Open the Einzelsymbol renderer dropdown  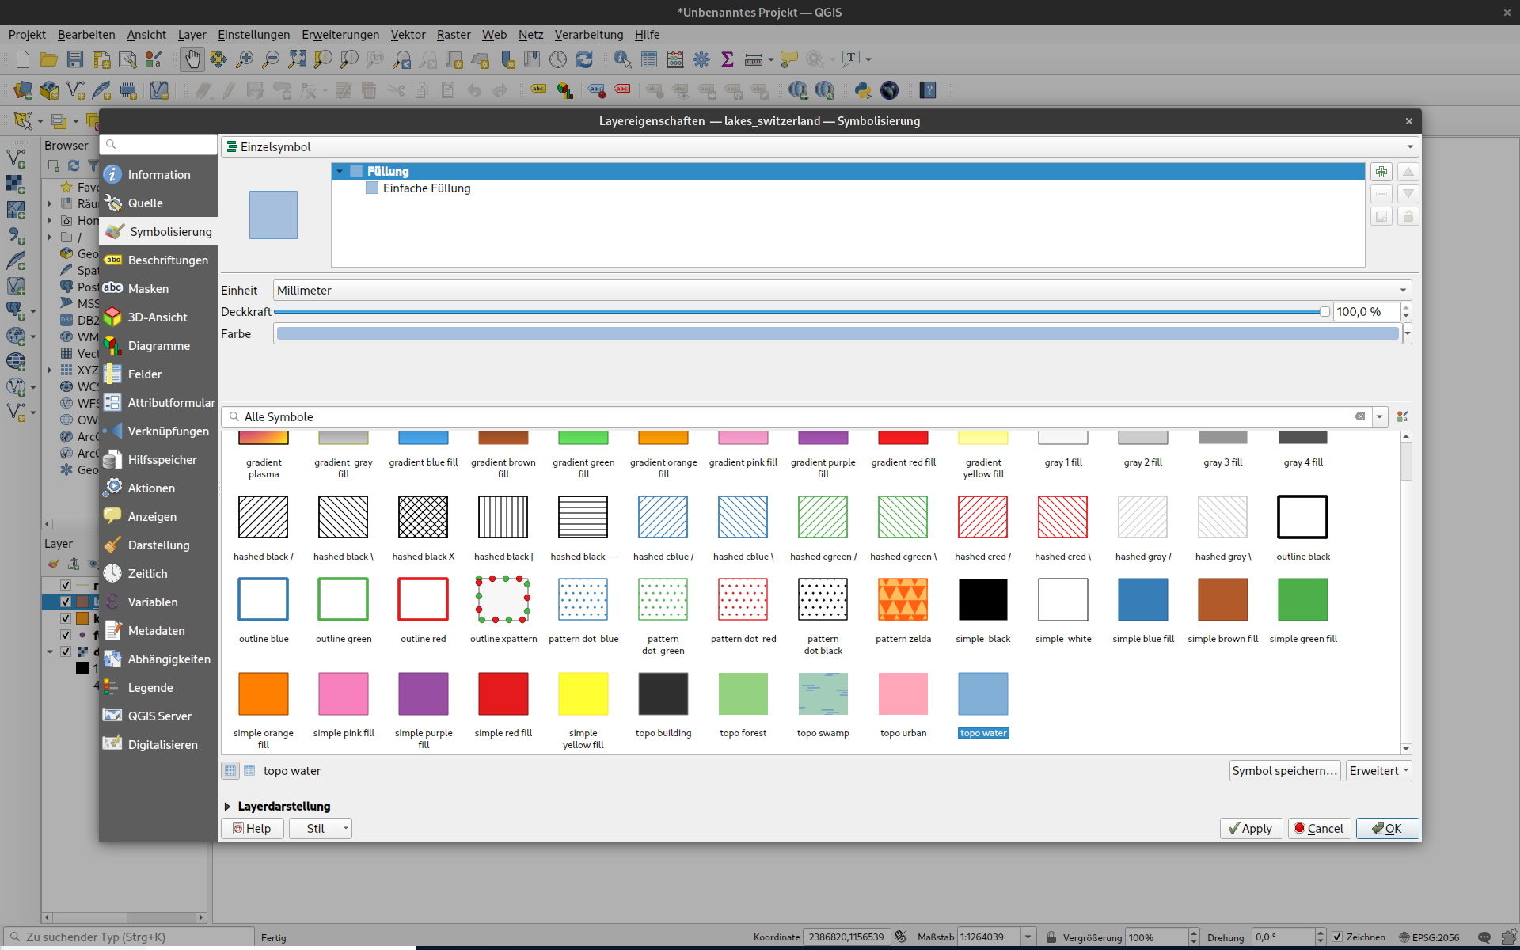819,146
